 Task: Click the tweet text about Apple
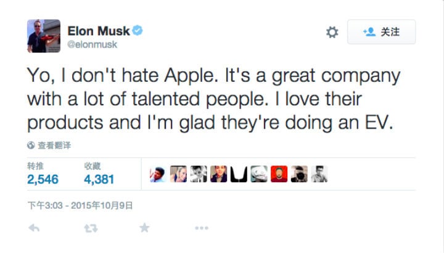click(213, 99)
